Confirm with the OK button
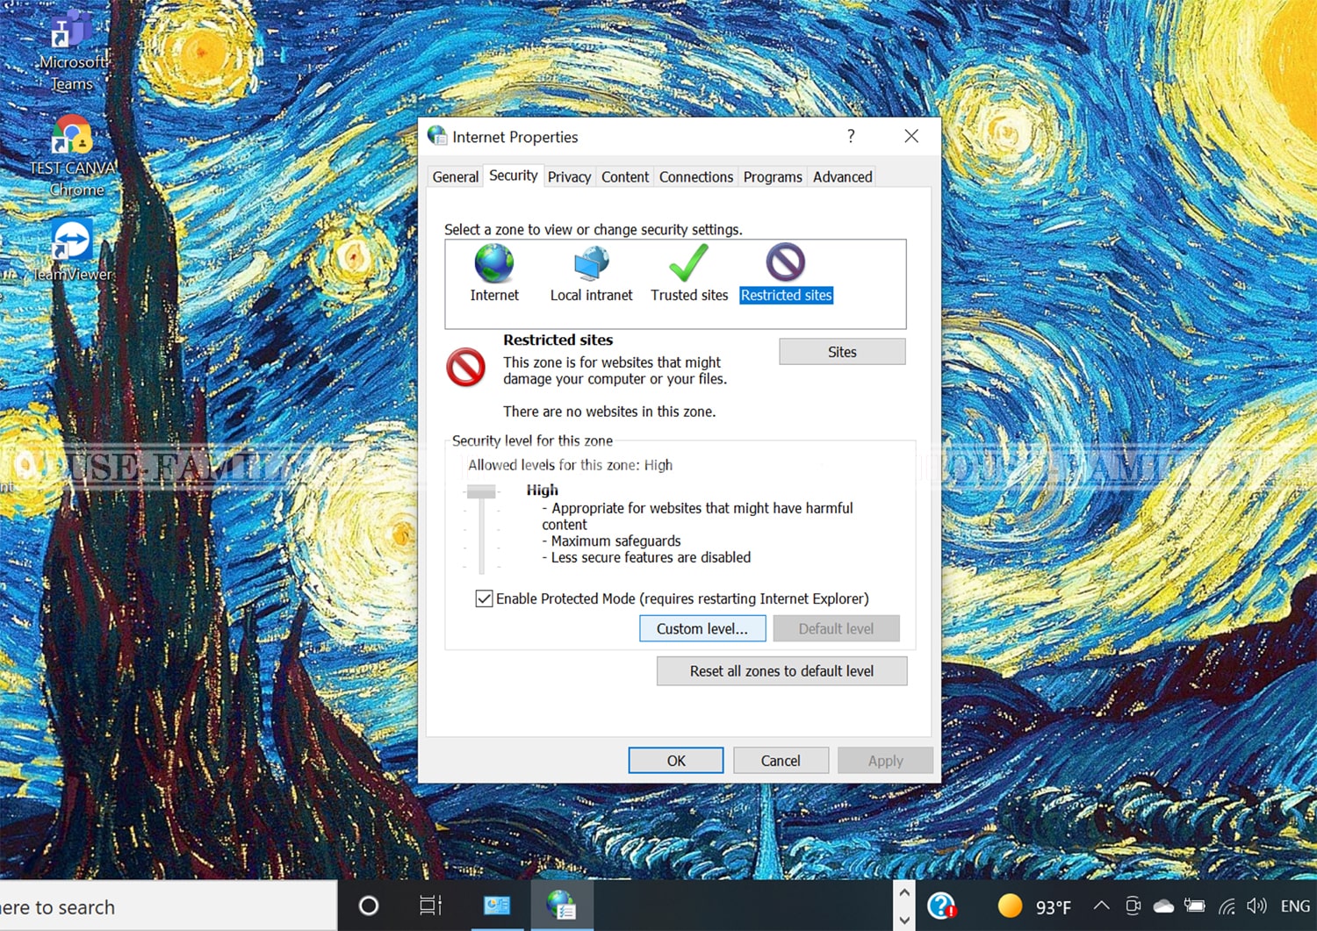The image size is (1317, 931). (676, 761)
